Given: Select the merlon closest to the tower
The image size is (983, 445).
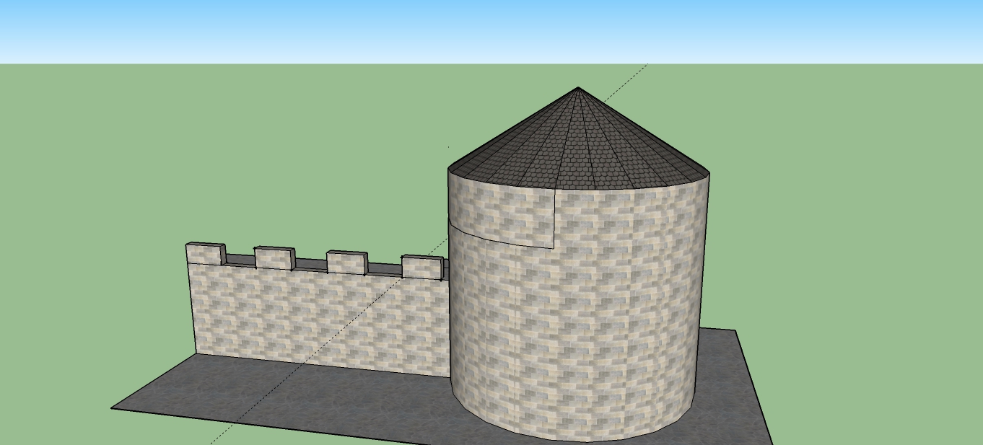Looking at the screenshot, I should tap(421, 268).
